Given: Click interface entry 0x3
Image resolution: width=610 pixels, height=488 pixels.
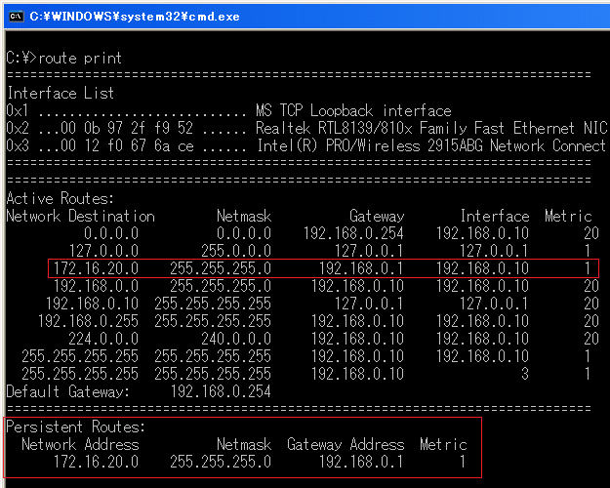Looking at the screenshot, I should 18,145.
